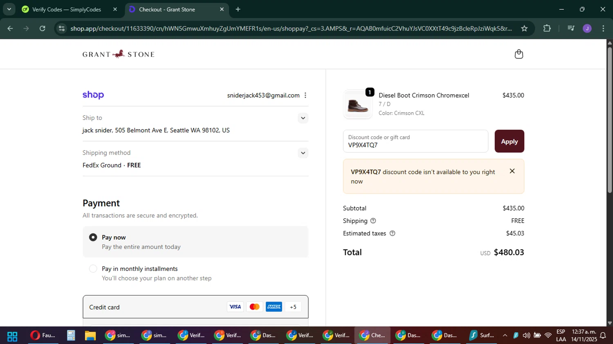Reload the checkout page
This screenshot has width=613, height=344.
[43, 29]
